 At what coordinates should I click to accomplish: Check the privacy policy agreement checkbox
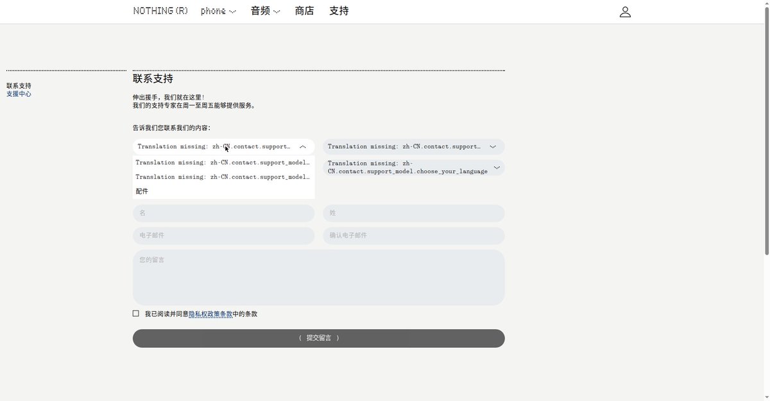coord(135,314)
